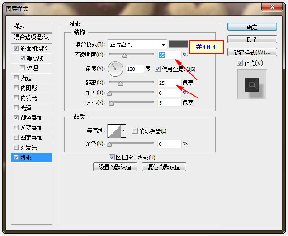Viewport: 288px width, 236px height.
Task: Click the 距离 slider handle
Action: 120,83
